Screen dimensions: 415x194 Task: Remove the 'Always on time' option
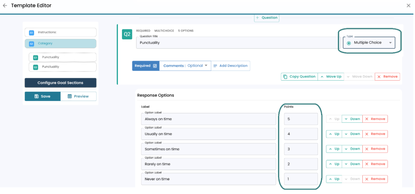pos(375,119)
